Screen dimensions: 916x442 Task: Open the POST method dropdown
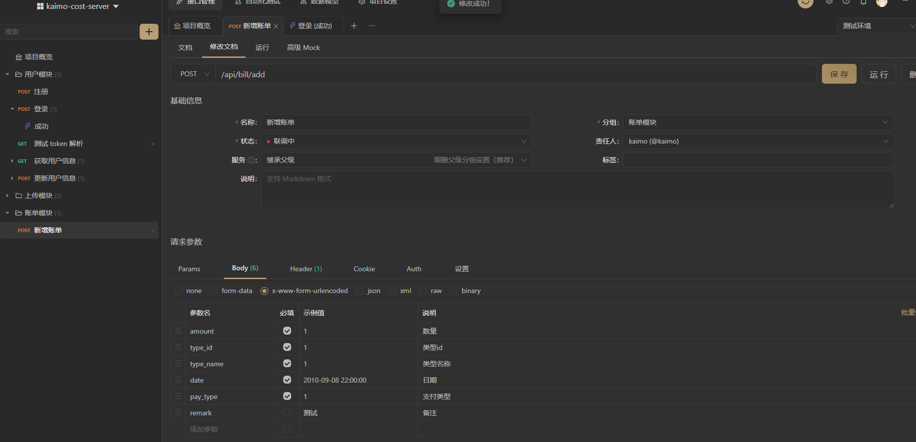[x=193, y=74]
